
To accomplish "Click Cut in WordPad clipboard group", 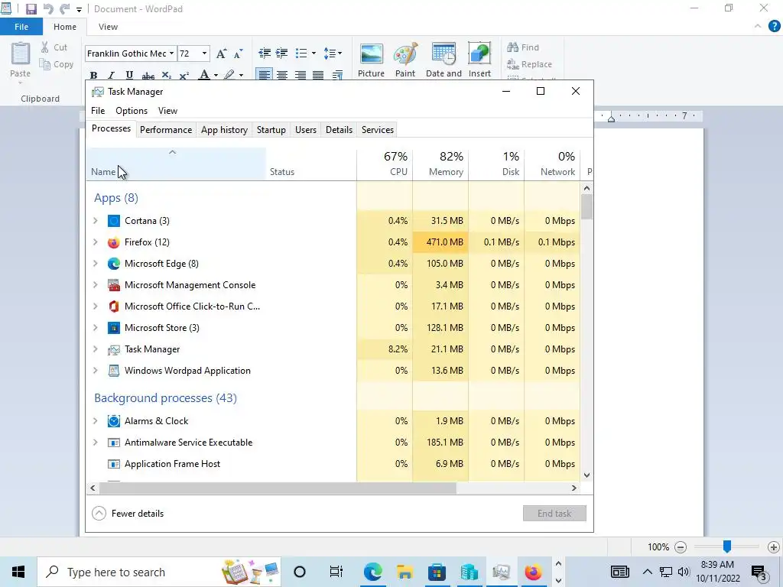I will tap(54, 47).
